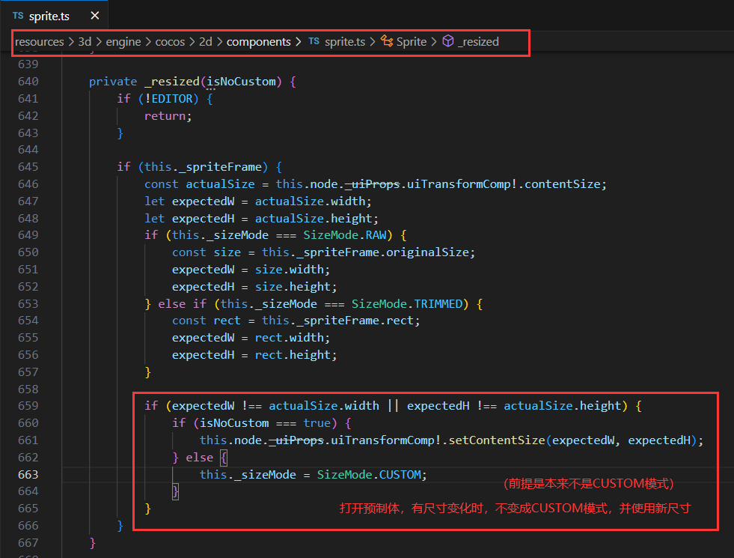Open 'sprite.ts' breadcrumb file segment
Image resolution: width=734 pixels, height=558 pixels.
344,42
